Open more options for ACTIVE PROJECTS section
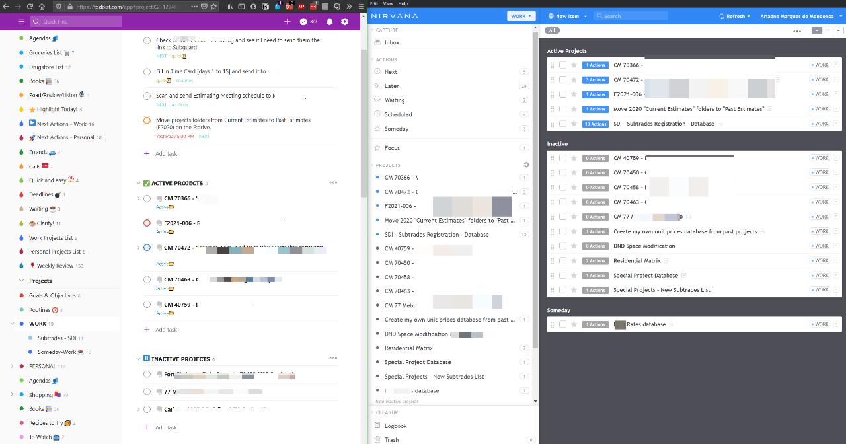 point(333,183)
